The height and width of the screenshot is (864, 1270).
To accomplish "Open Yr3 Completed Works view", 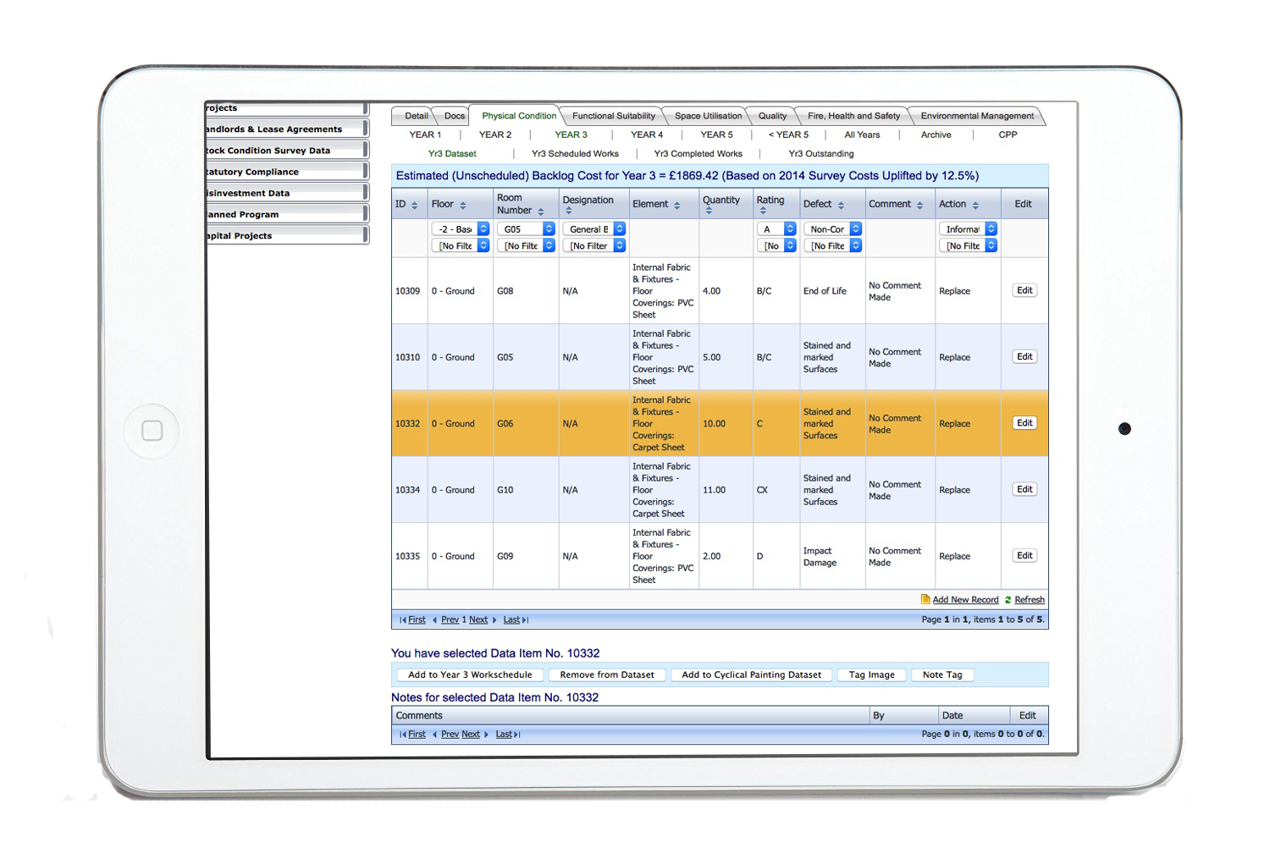I will pos(698,154).
